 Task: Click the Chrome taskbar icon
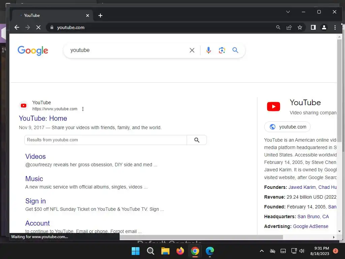click(195, 251)
